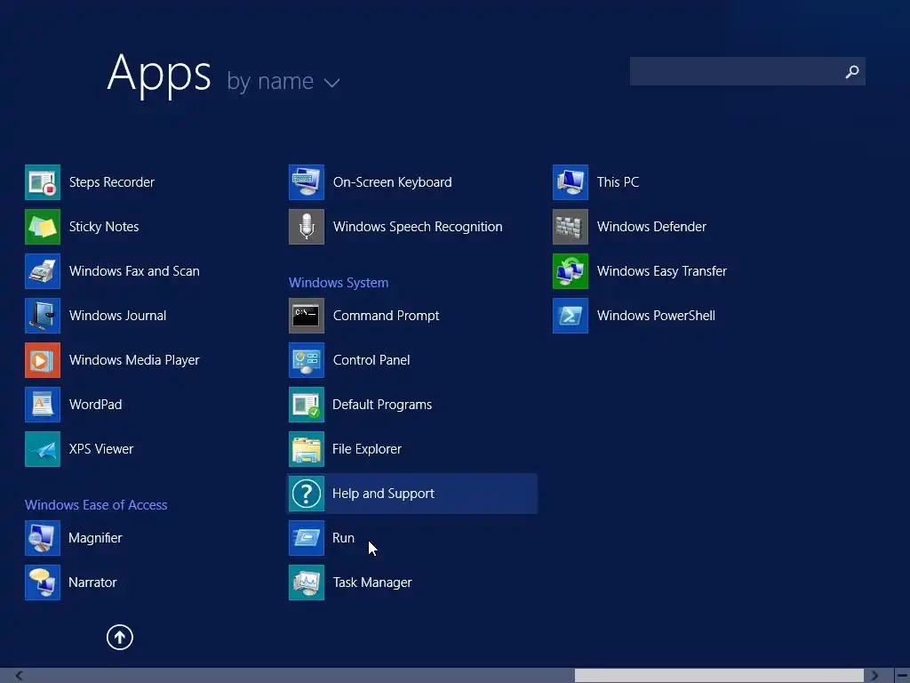
Task: Click the scrollbar left arrow
Action: [20, 676]
